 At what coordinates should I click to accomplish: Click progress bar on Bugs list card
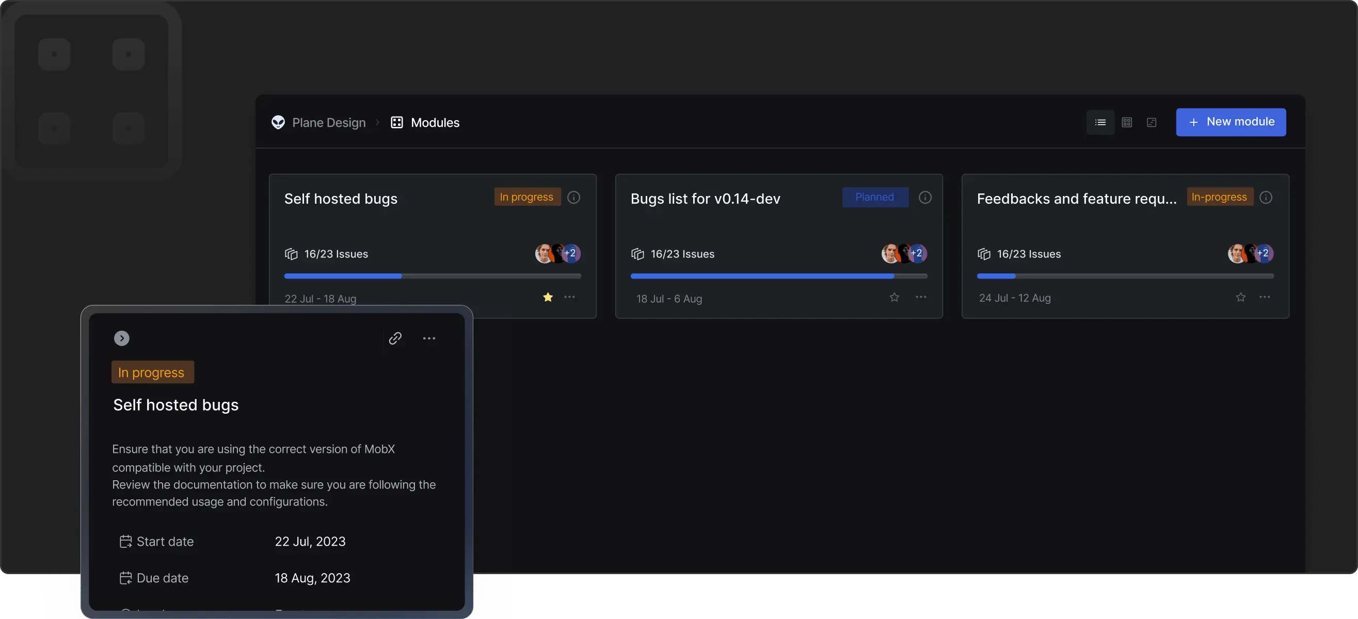tap(778, 276)
